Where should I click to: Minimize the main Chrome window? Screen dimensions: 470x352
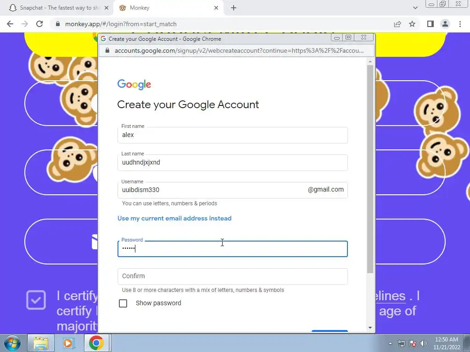(x=431, y=4)
